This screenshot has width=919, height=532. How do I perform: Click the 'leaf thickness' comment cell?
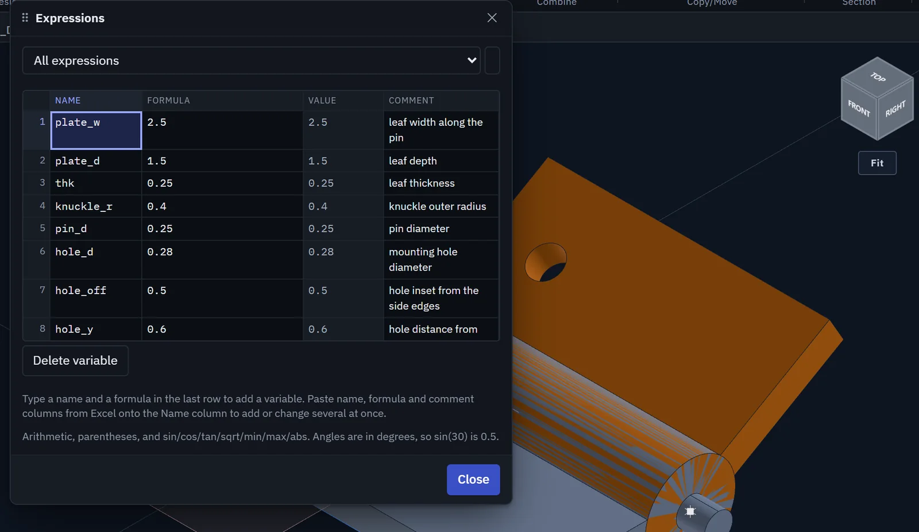[441, 183]
